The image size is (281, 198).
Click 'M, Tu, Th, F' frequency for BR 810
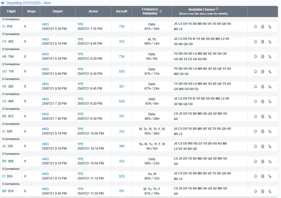pos(152,189)
